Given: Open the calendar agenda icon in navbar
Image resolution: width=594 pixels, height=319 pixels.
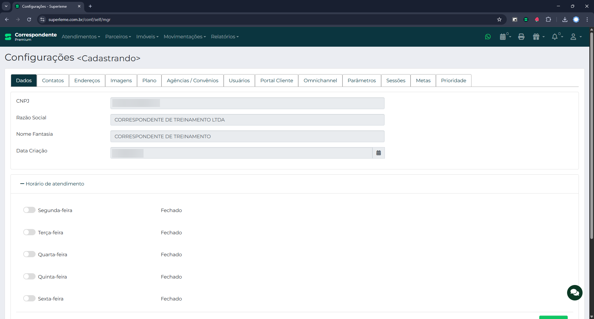Looking at the screenshot, I should point(503,37).
